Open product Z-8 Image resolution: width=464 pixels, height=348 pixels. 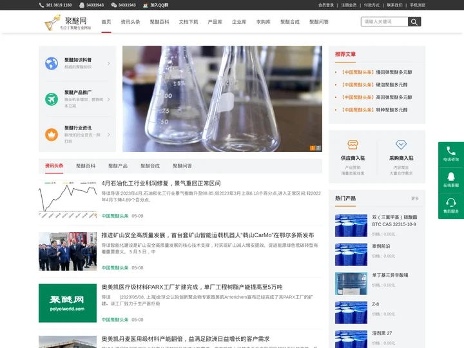click(376, 304)
